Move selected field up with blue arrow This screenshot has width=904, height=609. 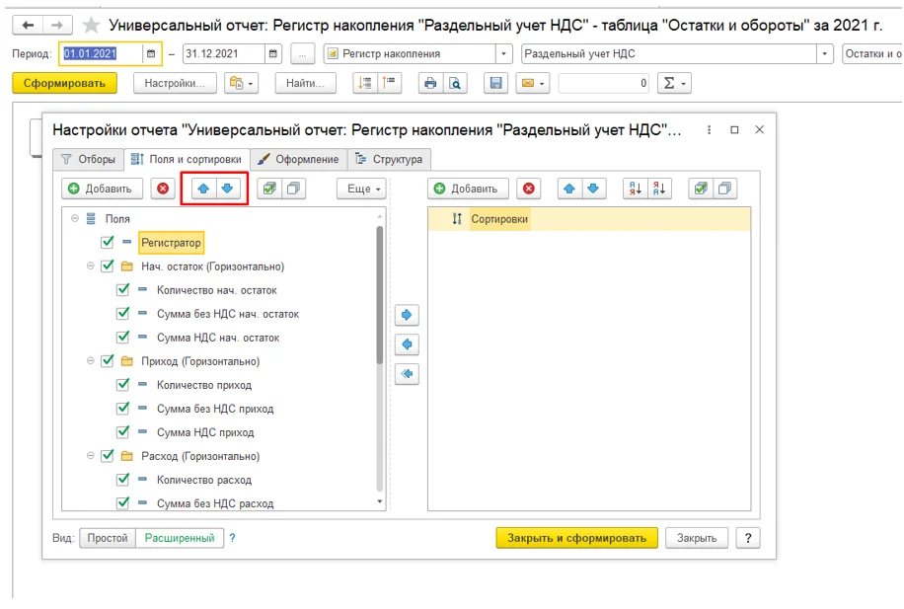(x=203, y=189)
